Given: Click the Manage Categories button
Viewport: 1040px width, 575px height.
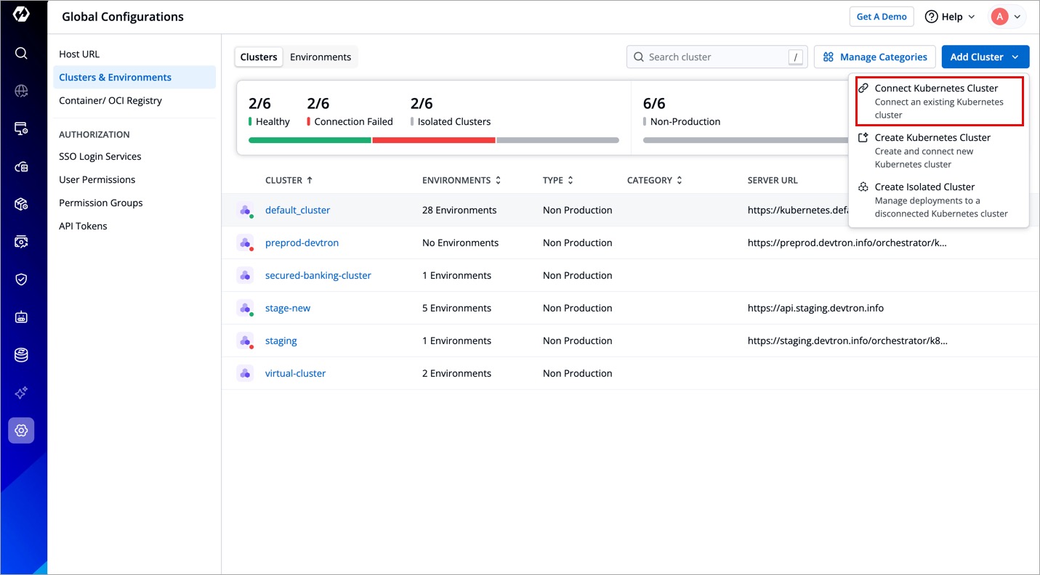Looking at the screenshot, I should click(x=874, y=57).
